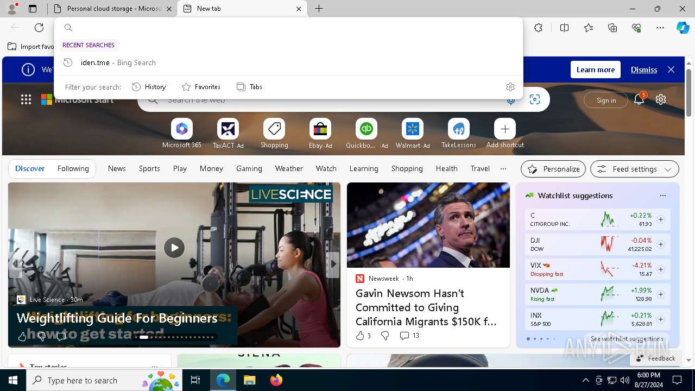Open Watchlist suggestions options menu
The image size is (695, 391).
point(662,195)
